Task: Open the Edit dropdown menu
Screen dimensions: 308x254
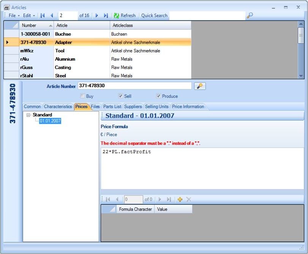Action: coord(29,16)
